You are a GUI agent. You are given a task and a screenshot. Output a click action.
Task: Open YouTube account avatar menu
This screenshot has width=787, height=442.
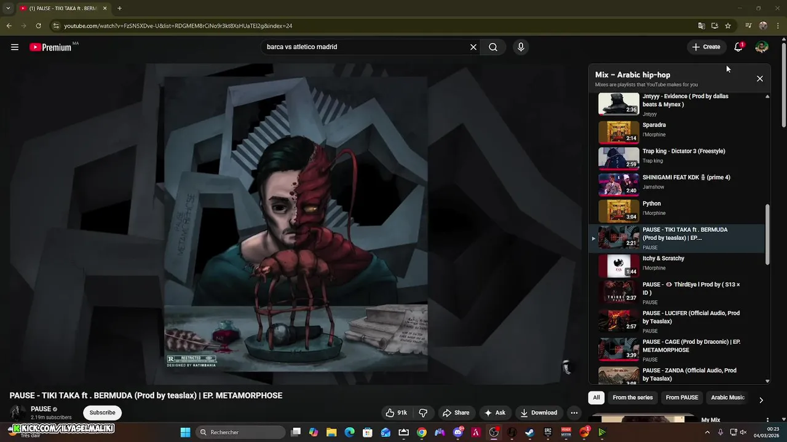[x=762, y=47]
